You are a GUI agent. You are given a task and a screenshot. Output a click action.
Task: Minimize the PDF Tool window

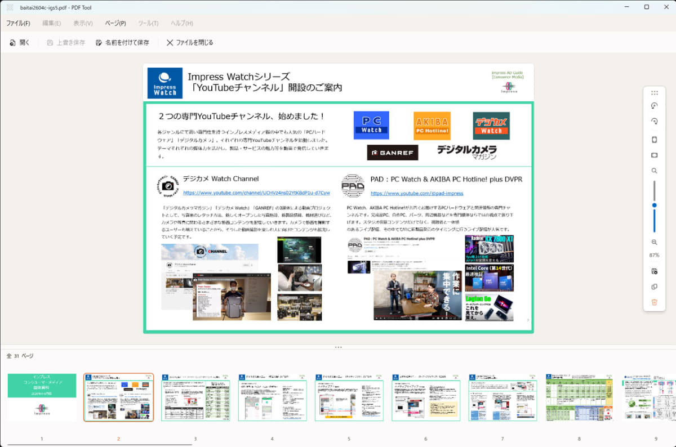click(627, 7)
